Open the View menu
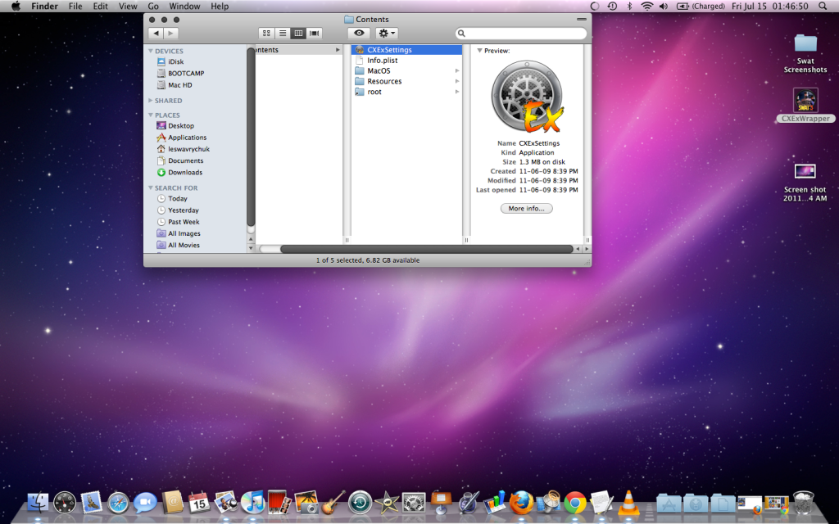The width and height of the screenshot is (839, 524). tap(128, 7)
